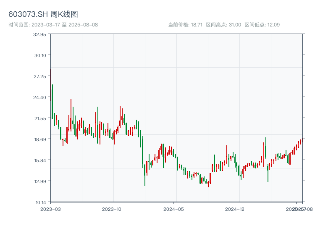Viewport: 336px width, 252px height.
Task: Click the y-axis value 27.25
Action: tap(40, 76)
